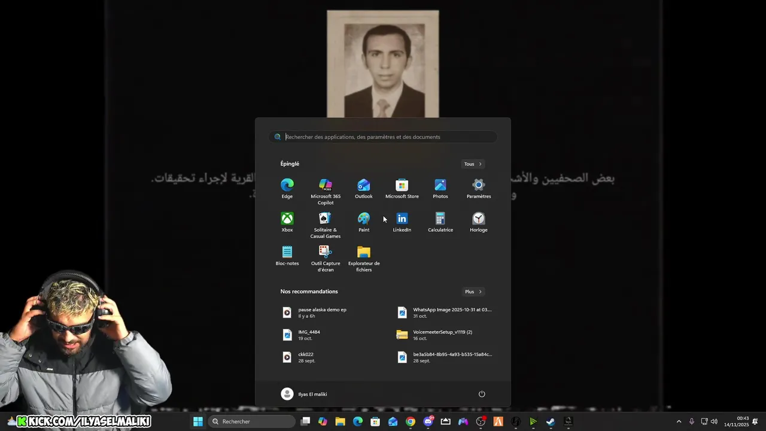Launch the Paint app
766x431 pixels.
[x=364, y=222]
